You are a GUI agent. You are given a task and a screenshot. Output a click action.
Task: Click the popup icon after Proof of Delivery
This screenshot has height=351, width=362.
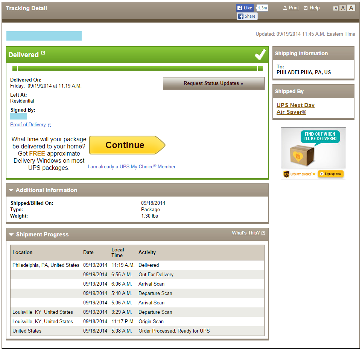tap(49, 125)
